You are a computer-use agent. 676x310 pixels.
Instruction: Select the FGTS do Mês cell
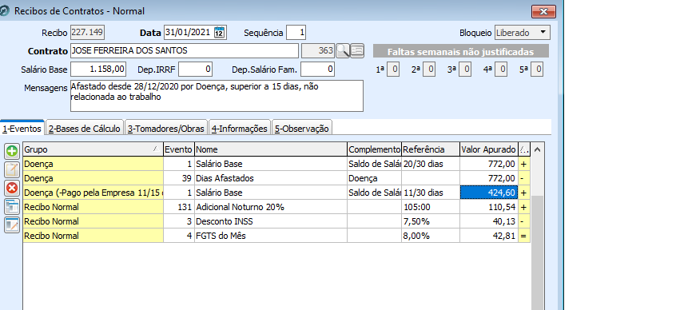[x=271, y=236]
